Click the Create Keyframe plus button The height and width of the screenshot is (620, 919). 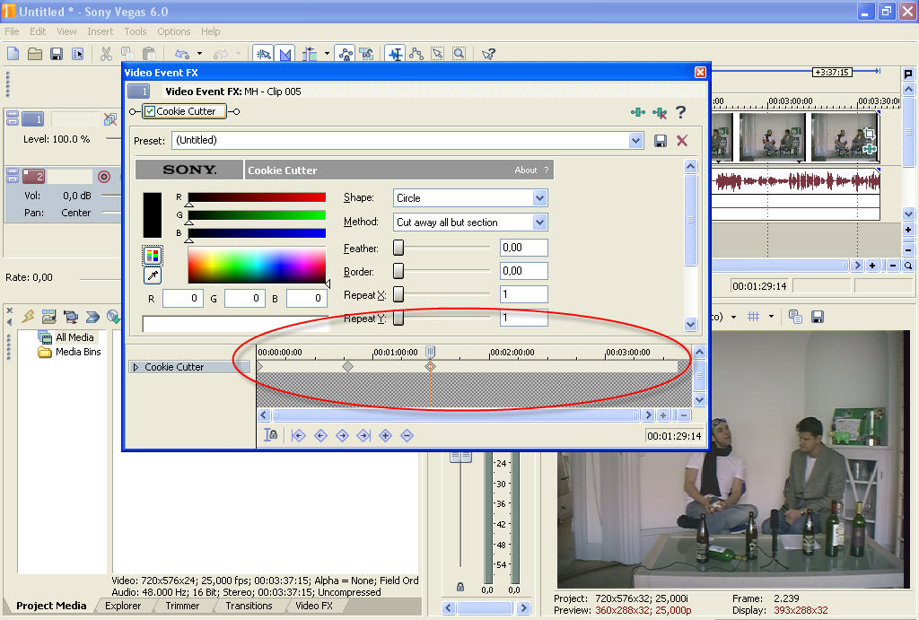pyautogui.click(x=385, y=435)
